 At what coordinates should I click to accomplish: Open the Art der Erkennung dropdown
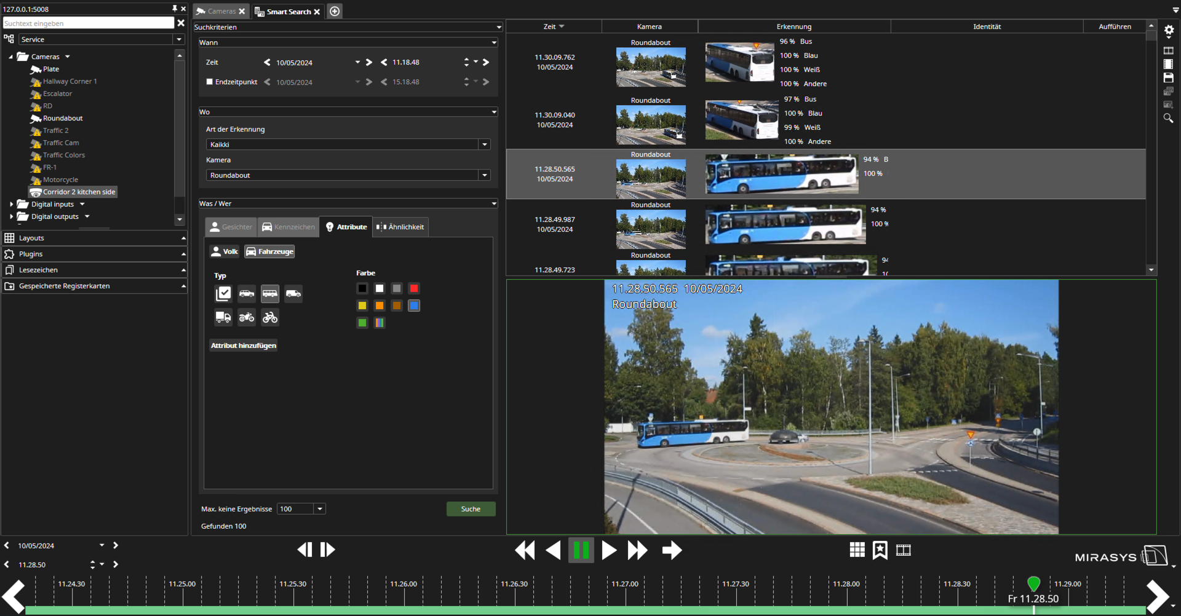click(x=485, y=144)
